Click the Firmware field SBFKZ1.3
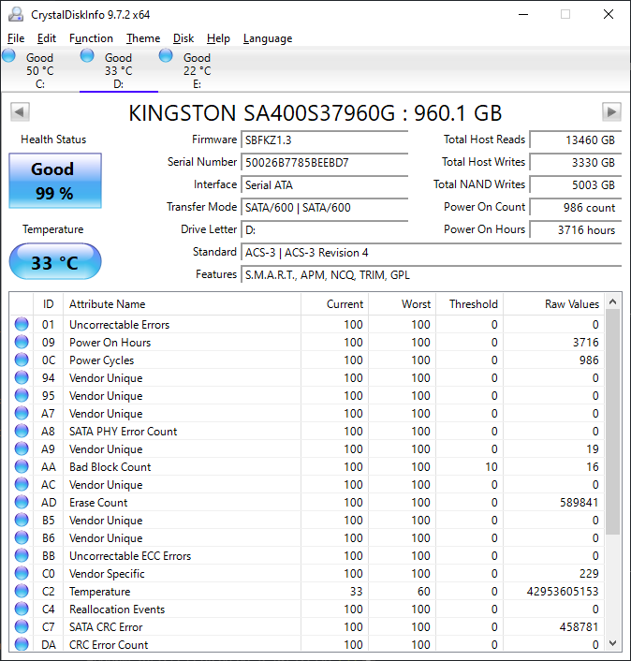Screen dimensions: 631x661 (325, 140)
